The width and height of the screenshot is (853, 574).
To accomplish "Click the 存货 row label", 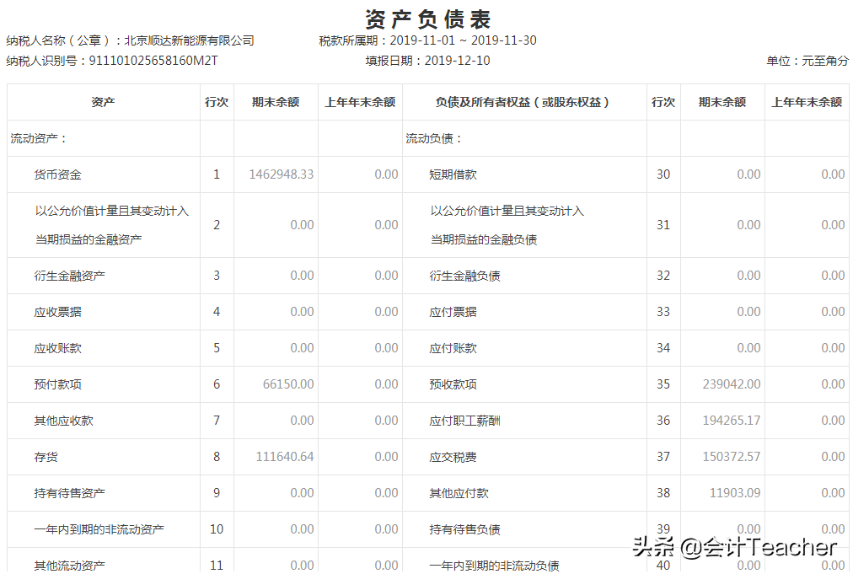I will (x=46, y=457).
